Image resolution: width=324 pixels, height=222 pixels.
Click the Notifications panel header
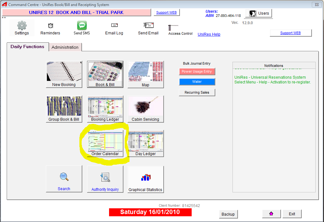274,66
